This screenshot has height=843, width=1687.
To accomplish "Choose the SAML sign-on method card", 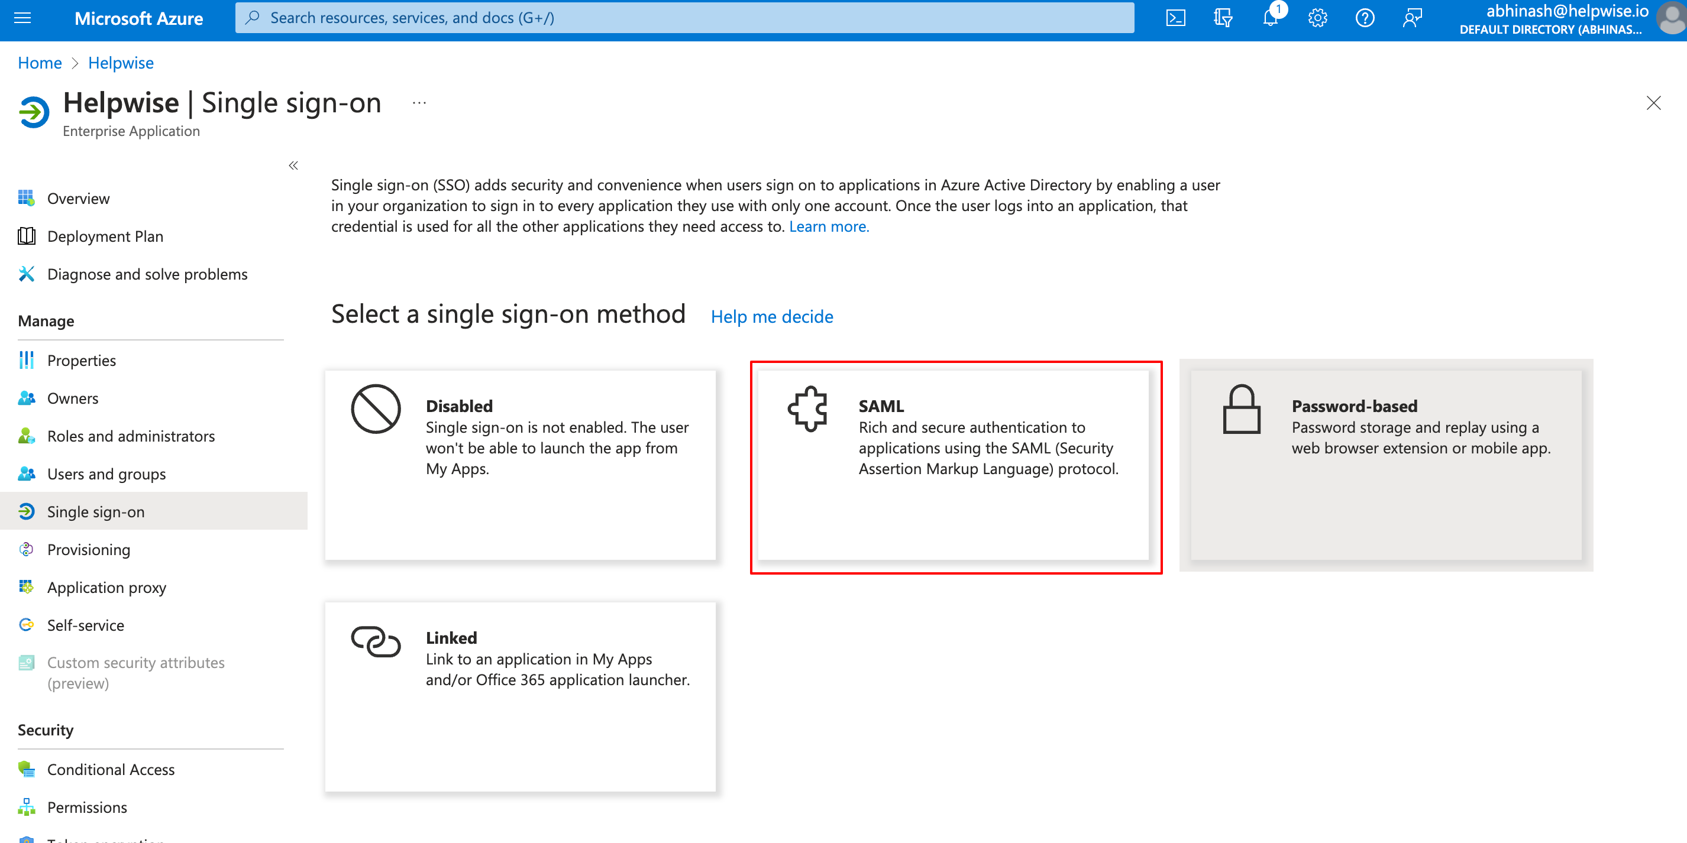I will (x=954, y=465).
